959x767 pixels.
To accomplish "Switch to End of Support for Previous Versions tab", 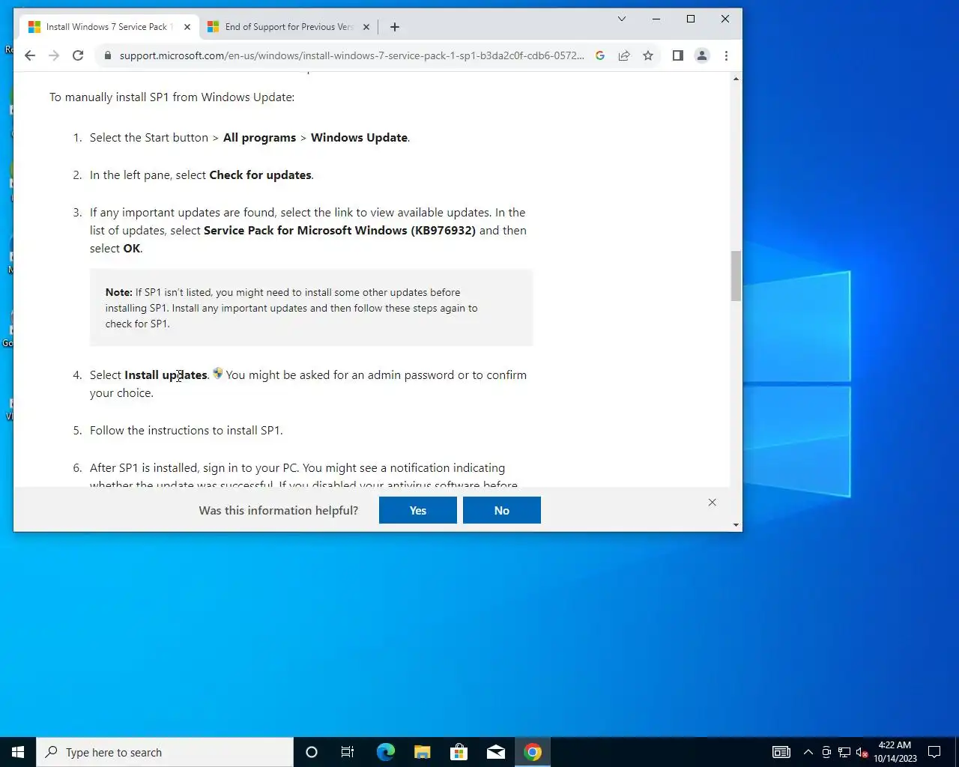I will (x=289, y=27).
